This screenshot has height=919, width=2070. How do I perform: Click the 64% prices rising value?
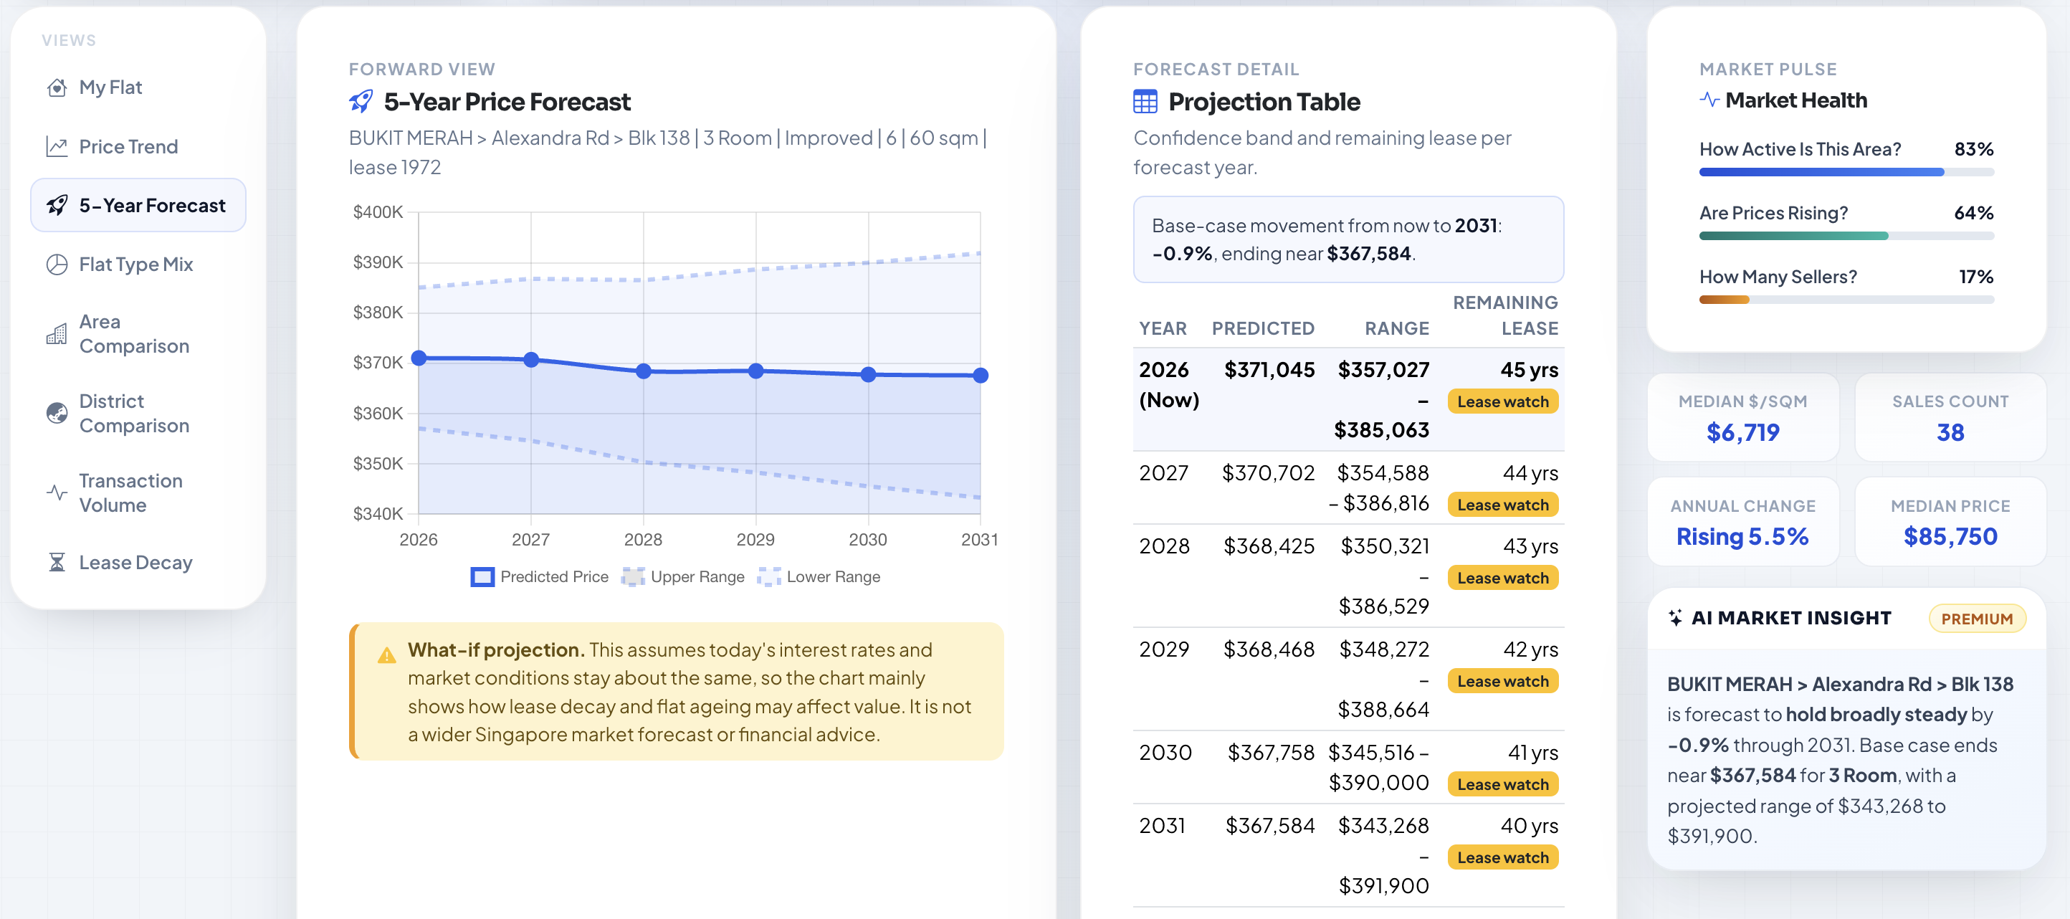[x=1973, y=213]
